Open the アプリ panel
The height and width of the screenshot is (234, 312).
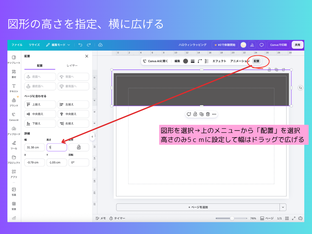pos(14,174)
